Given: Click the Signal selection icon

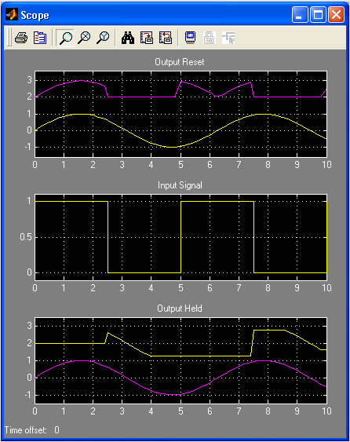Looking at the screenshot, I should tap(228, 38).
